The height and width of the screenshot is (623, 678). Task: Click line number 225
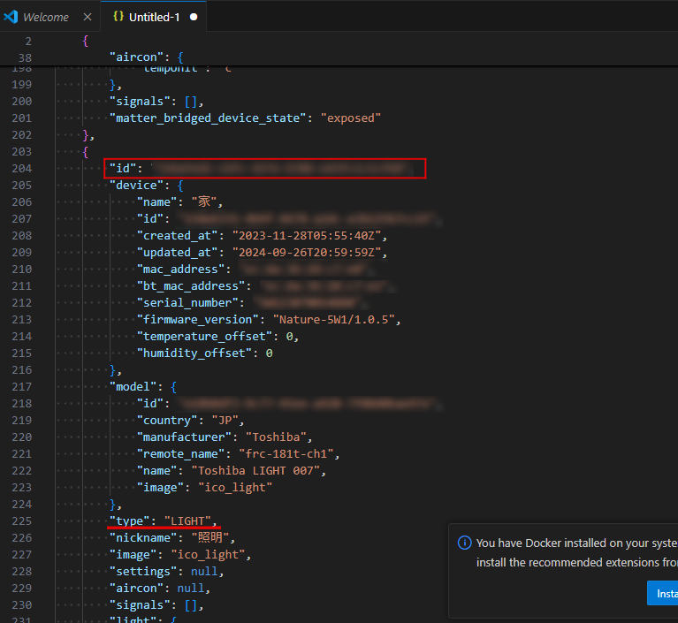tap(21, 521)
